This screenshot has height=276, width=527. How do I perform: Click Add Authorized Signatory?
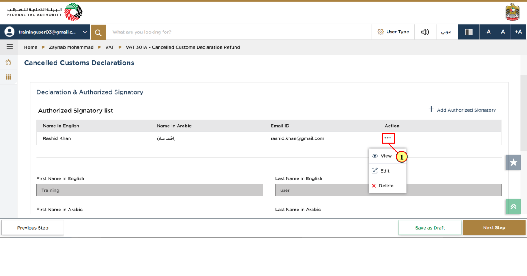point(466,110)
